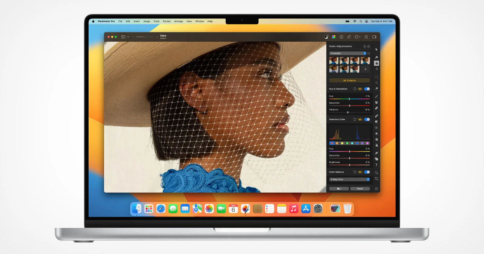484x254 pixels.
Task: Open the File menu
Action: (x=120, y=21)
